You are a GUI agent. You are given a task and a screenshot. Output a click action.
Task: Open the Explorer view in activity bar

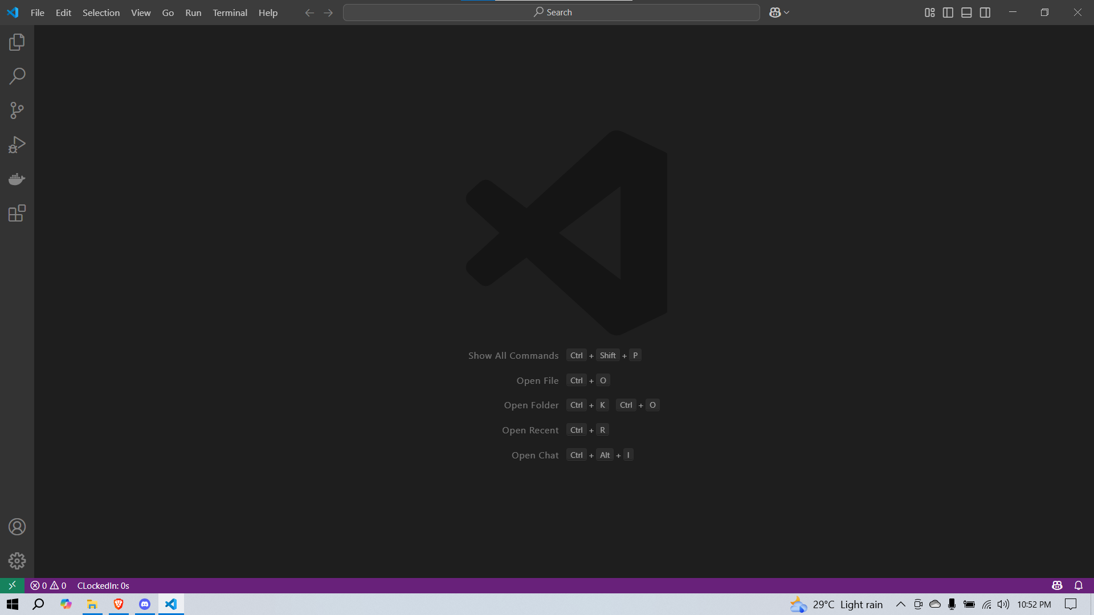click(x=17, y=42)
